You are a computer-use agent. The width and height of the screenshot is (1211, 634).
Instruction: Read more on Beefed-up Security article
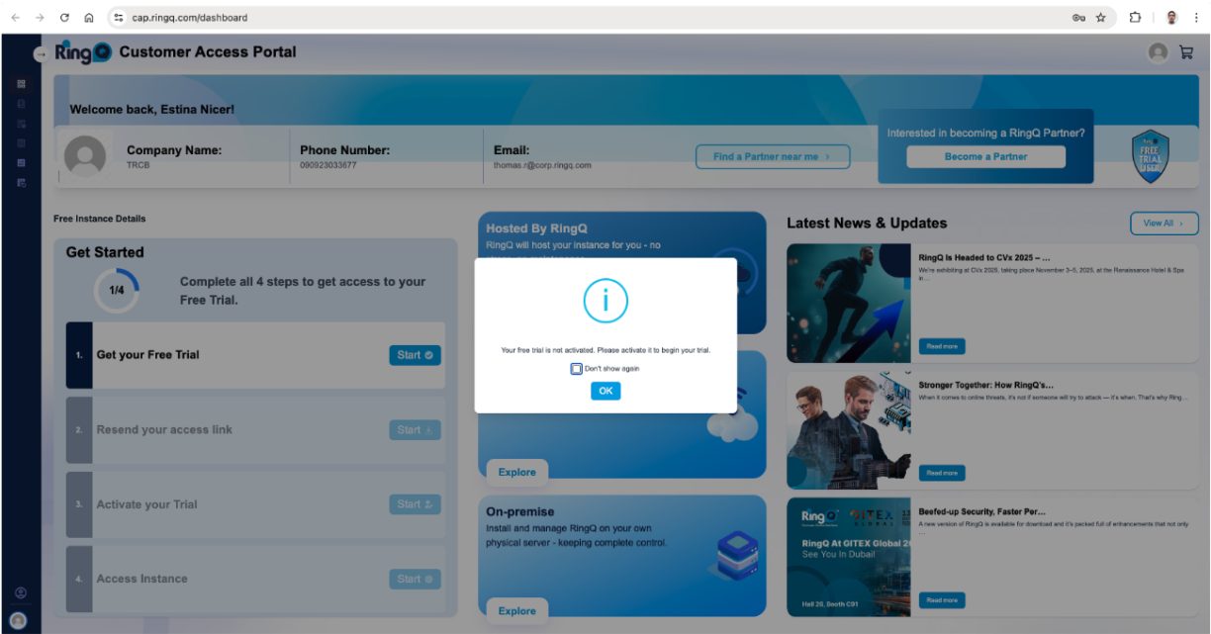pos(942,599)
